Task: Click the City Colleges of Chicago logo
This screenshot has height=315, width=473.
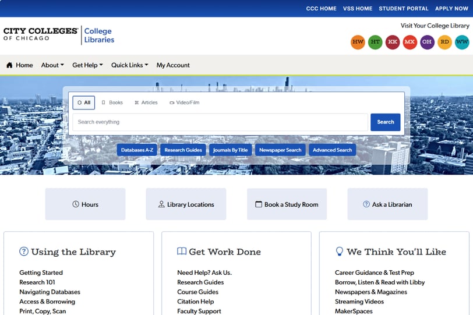Action: pyautogui.click(x=41, y=34)
